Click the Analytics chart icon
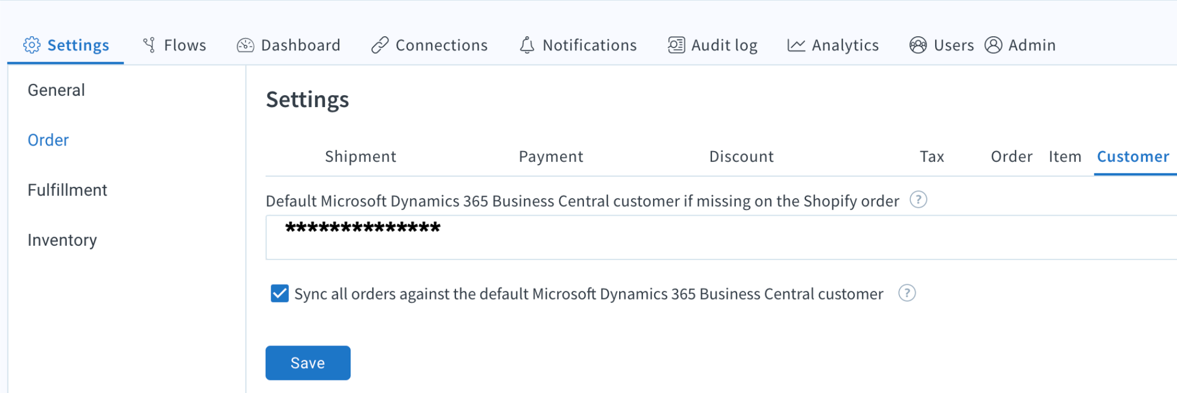Image resolution: width=1177 pixels, height=393 pixels. (796, 45)
